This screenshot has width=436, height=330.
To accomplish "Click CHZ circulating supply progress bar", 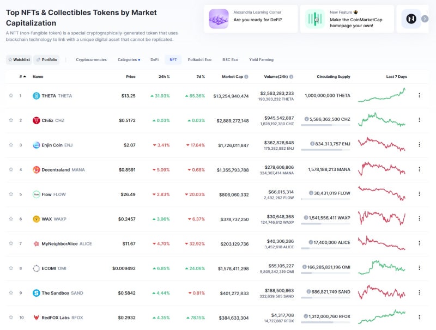I will 325,125.
